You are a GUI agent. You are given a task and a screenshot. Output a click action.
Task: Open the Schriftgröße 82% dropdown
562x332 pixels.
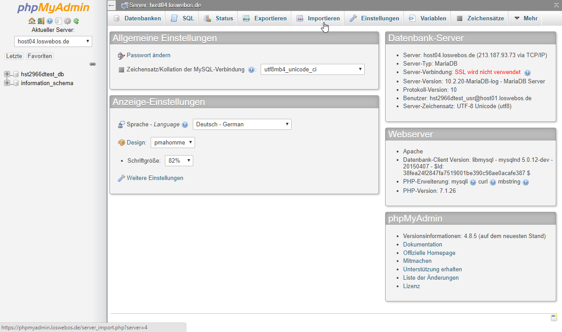(179, 160)
